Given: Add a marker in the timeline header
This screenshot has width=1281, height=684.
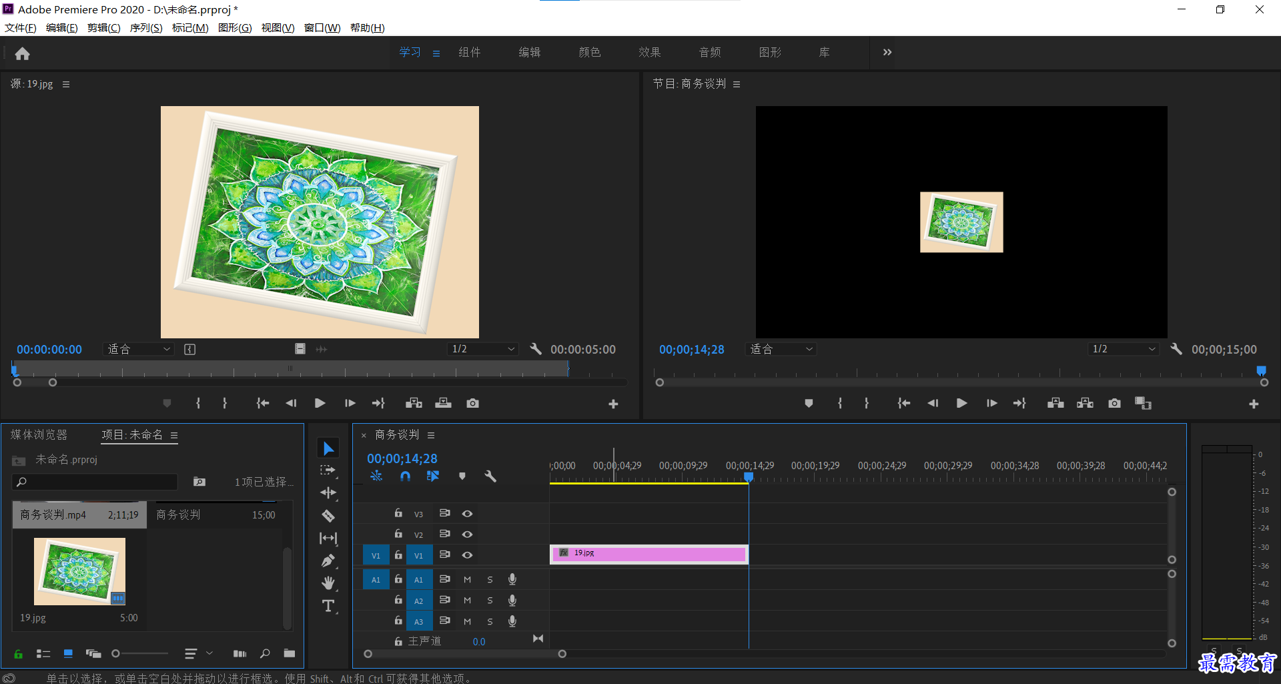Looking at the screenshot, I should point(462,476).
